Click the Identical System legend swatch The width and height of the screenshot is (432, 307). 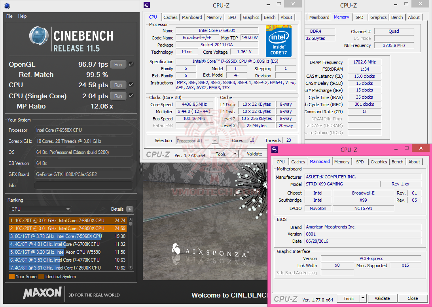(41, 277)
